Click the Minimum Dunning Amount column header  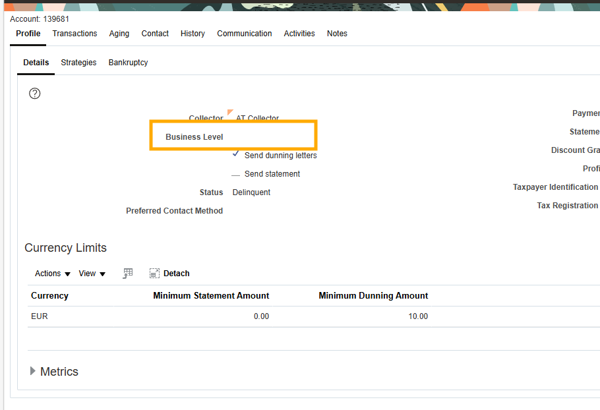point(373,296)
